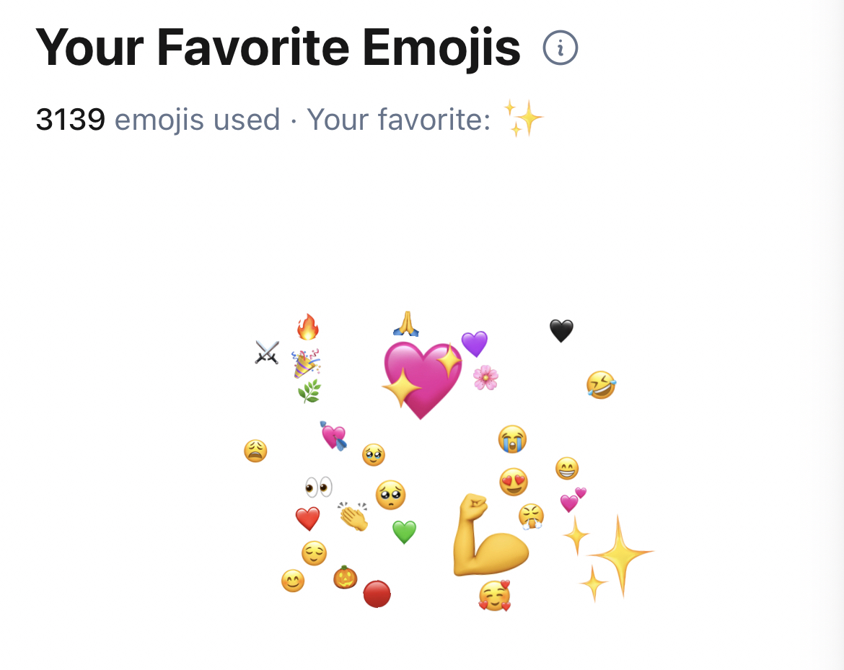
Task: Click the favorite sparkles emoji in subtitle
Action: pyautogui.click(x=523, y=119)
